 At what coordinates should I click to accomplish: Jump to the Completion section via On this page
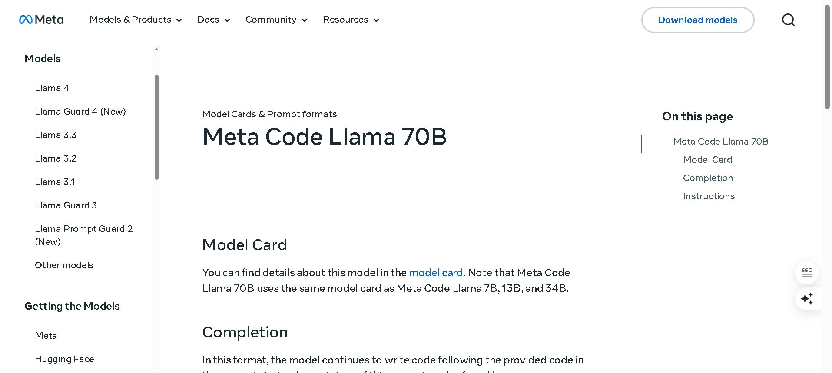708,178
